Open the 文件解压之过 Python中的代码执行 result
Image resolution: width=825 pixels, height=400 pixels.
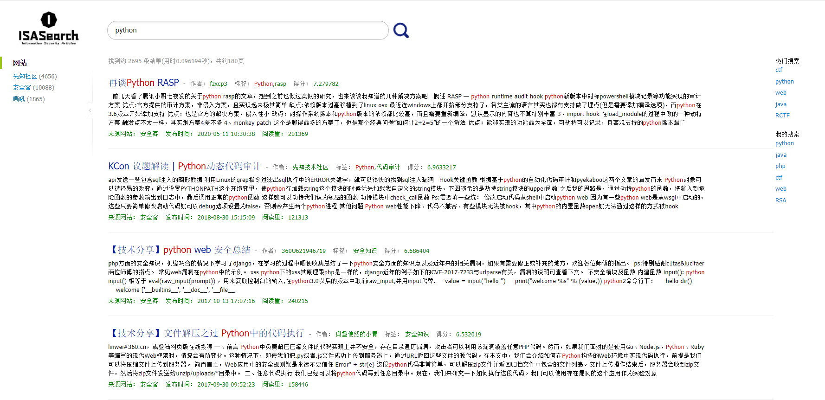coord(206,333)
